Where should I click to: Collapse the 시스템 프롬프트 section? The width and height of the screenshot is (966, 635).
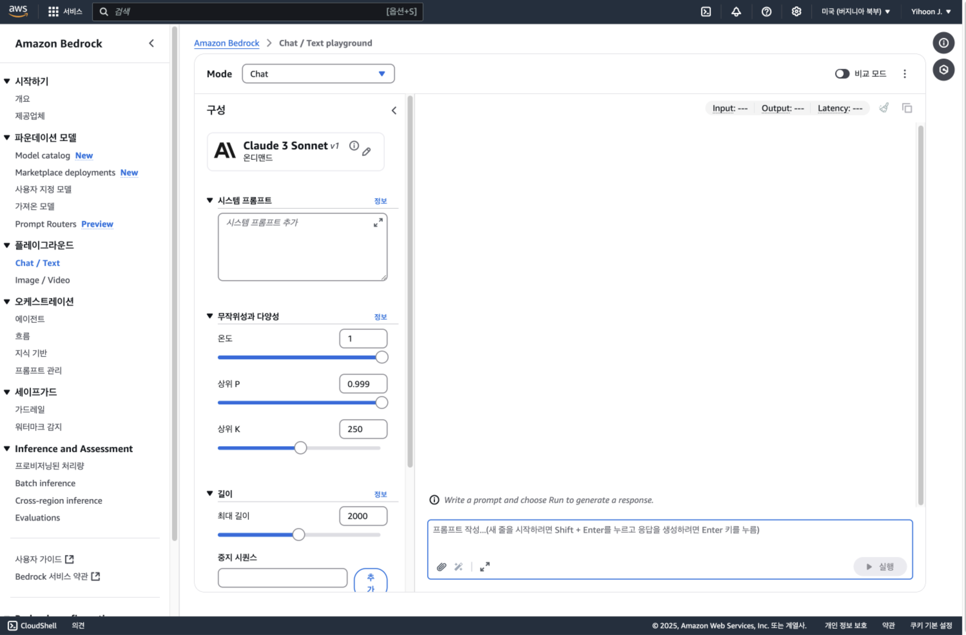point(210,200)
